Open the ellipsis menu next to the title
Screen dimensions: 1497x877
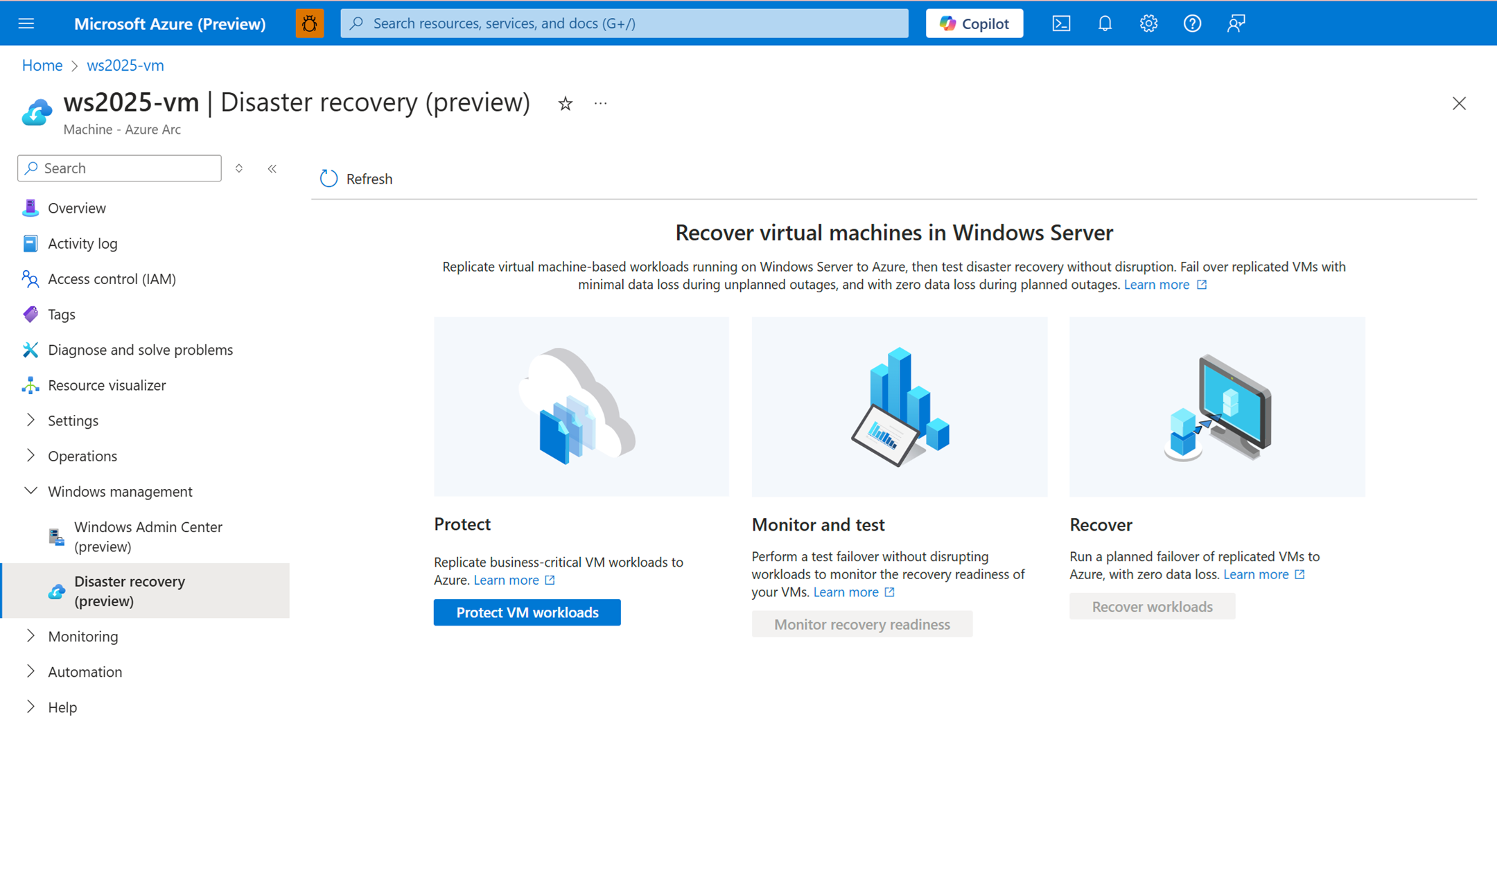pyautogui.click(x=600, y=103)
